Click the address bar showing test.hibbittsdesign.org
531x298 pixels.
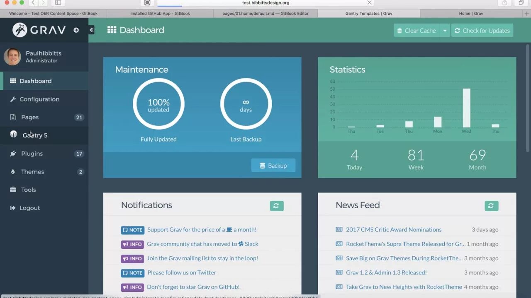click(265, 3)
